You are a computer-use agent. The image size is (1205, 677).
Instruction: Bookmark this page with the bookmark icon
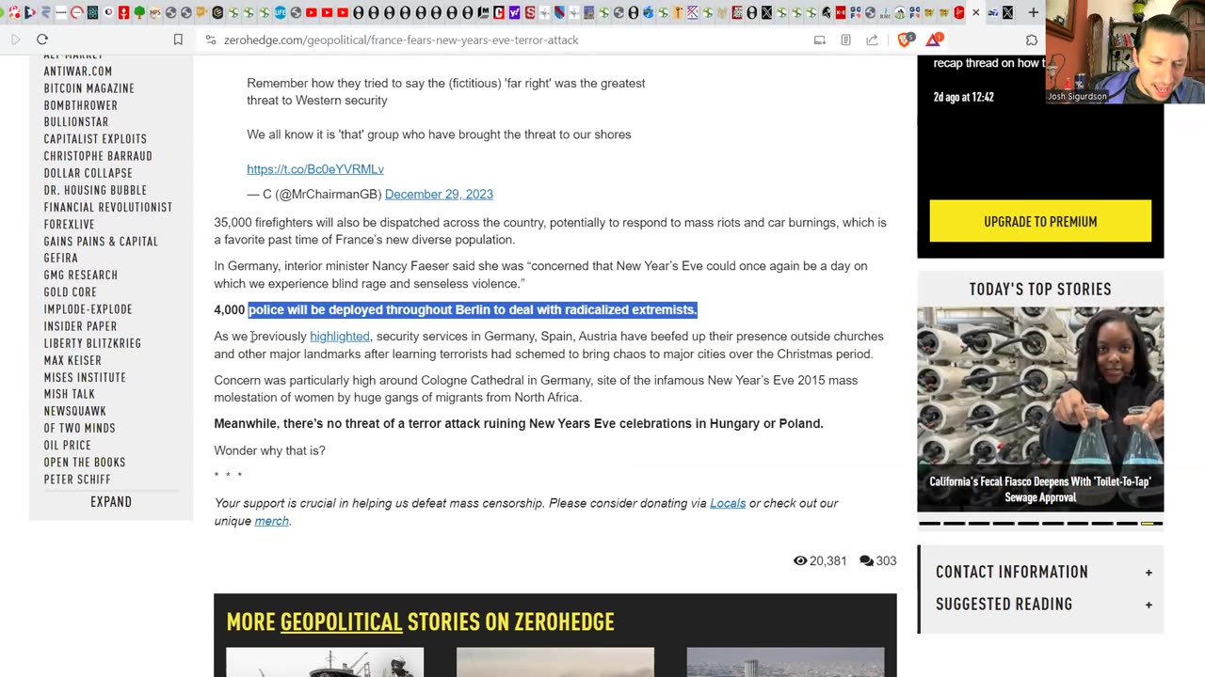(178, 39)
